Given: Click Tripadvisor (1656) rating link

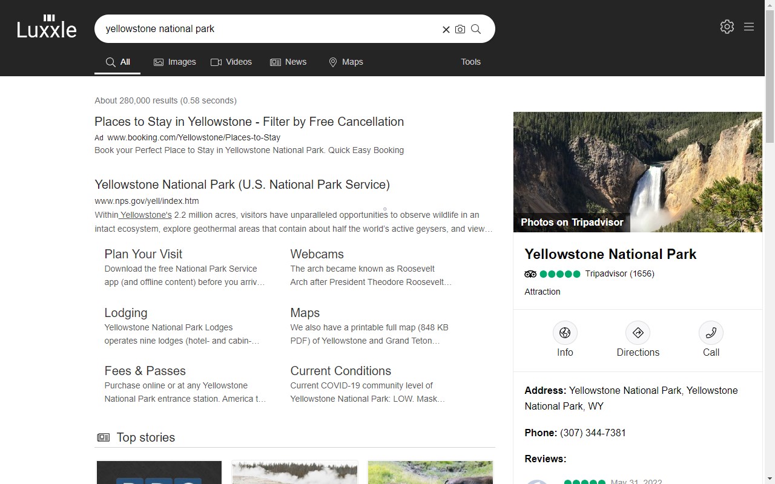Looking at the screenshot, I should coord(619,274).
